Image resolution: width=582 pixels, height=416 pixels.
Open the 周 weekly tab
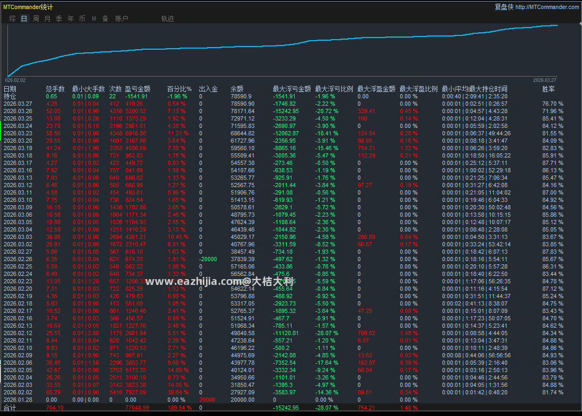(35, 19)
